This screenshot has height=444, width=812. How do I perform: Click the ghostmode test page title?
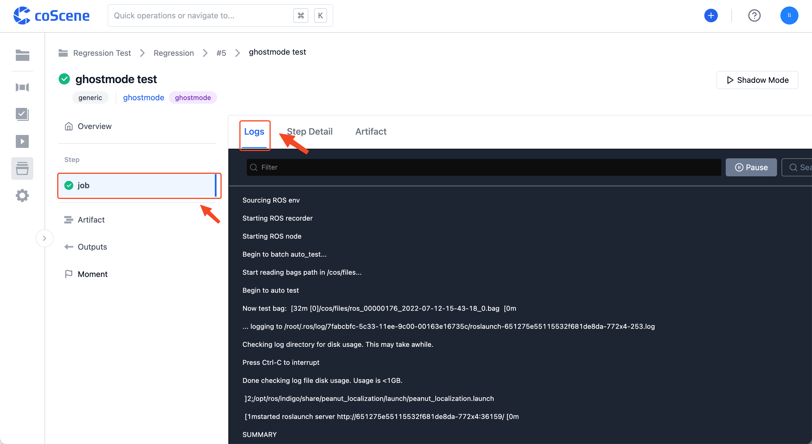[x=116, y=79]
